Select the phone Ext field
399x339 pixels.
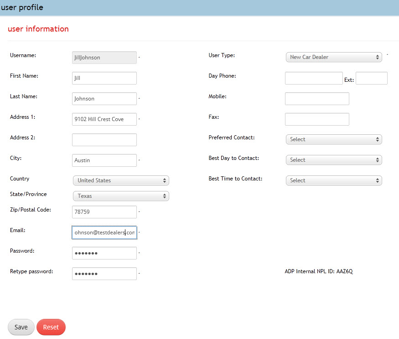[x=371, y=78]
